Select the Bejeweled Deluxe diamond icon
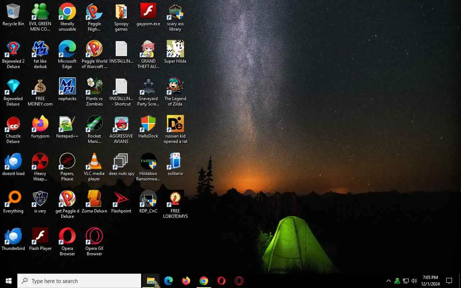 point(13,92)
